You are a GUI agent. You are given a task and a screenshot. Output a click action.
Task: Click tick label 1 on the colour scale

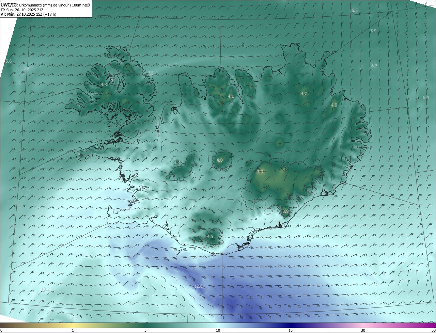(x=73, y=330)
